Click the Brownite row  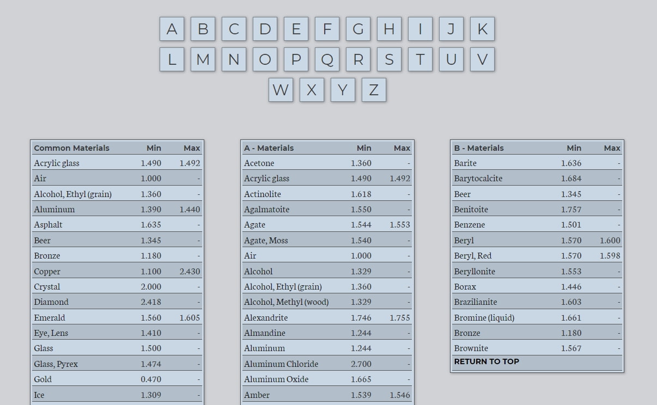point(537,348)
